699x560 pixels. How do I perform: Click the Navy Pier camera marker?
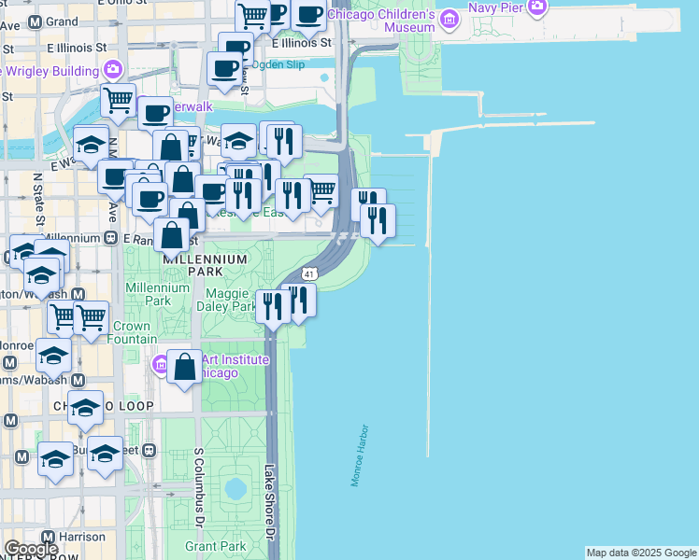pyautogui.click(x=537, y=7)
